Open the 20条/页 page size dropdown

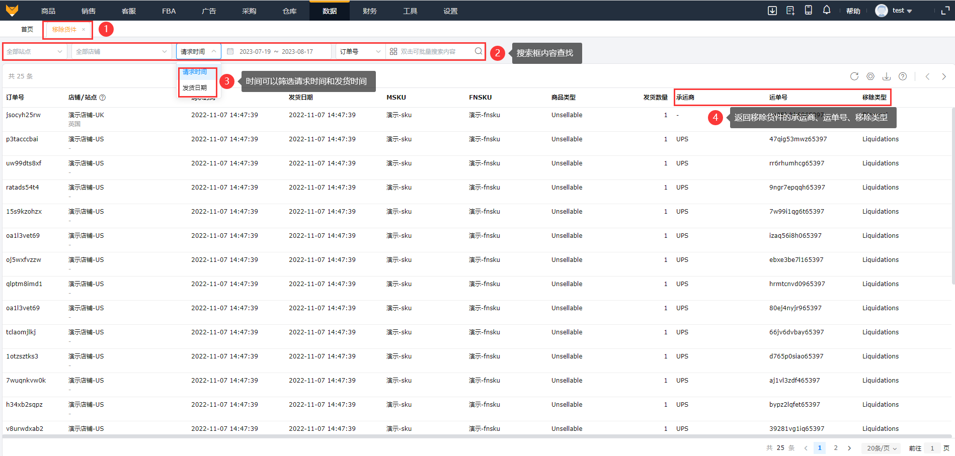[882, 448]
